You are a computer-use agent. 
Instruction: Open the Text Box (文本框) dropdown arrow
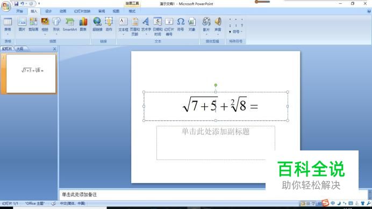pos(123,34)
